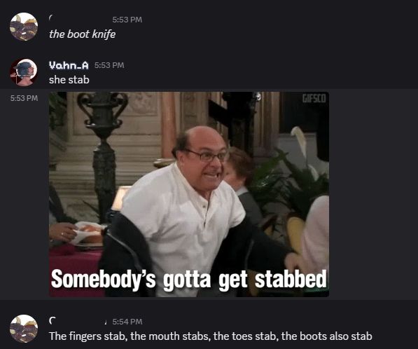
Task: Click the black urn lamp in the GIF
Action: tap(103, 149)
